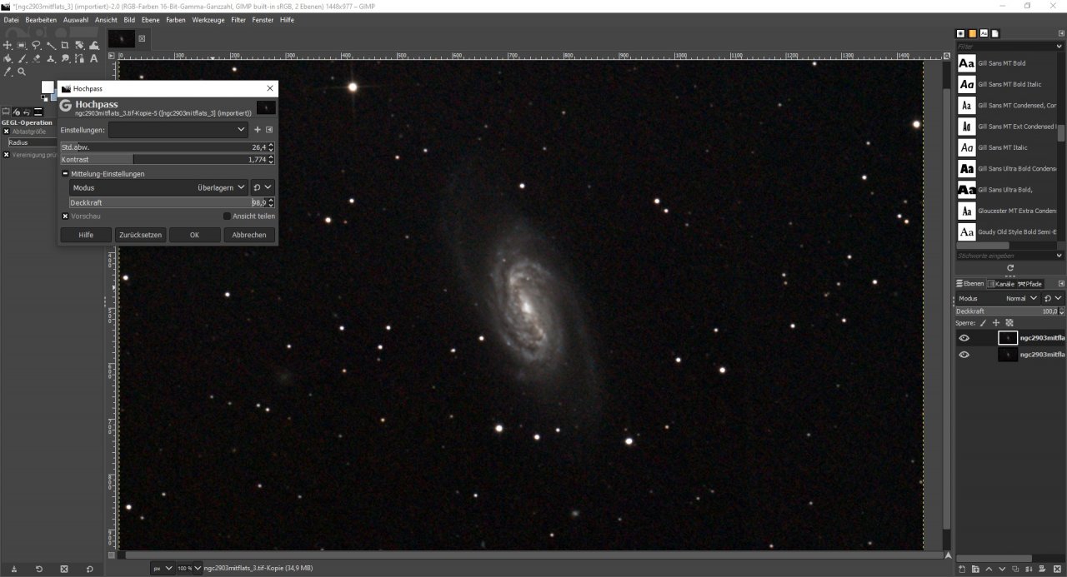The image size is (1067, 577).
Task: Select the Move tool
Action: point(8,46)
